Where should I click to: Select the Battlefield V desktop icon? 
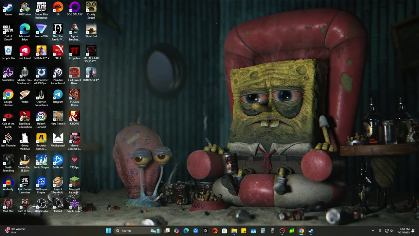coord(41,52)
